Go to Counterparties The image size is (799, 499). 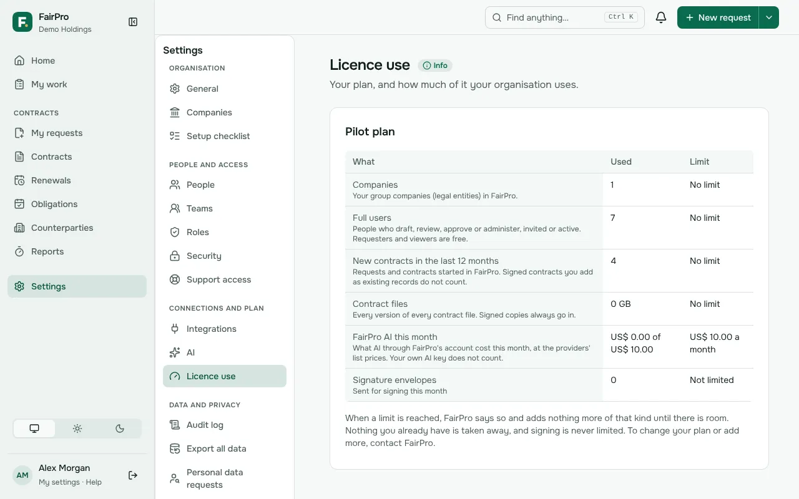[x=77, y=228]
